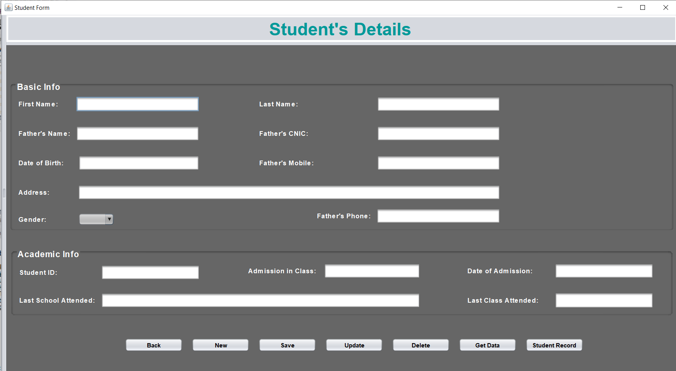Click the Last School Attended field

point(260,301)
